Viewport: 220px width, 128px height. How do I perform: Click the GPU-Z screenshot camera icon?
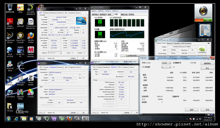209,43
